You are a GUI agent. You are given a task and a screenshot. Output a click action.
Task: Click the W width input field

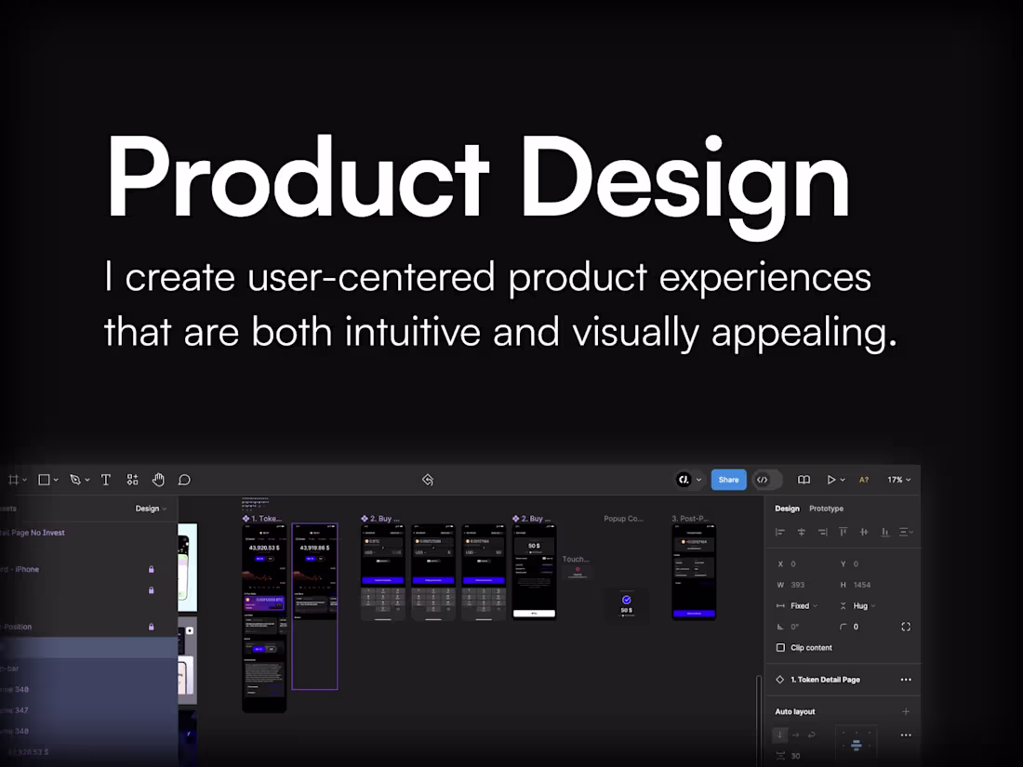coord(802,585)
